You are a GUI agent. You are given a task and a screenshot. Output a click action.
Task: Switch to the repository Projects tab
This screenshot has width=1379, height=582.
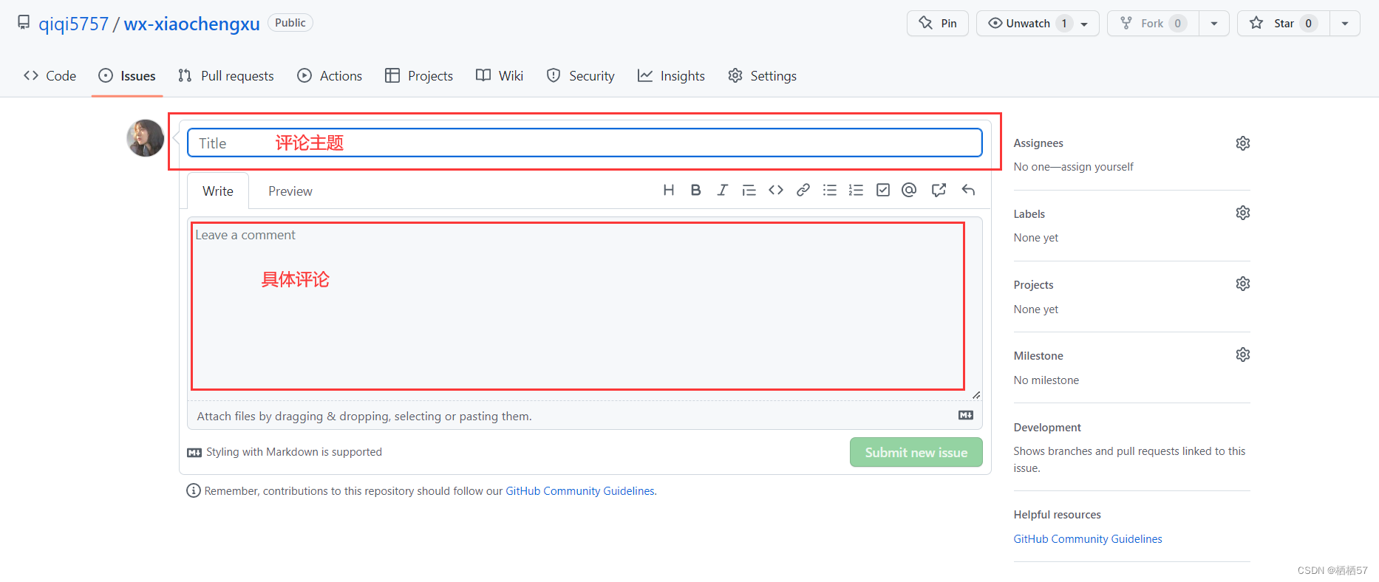click(419, 75)
